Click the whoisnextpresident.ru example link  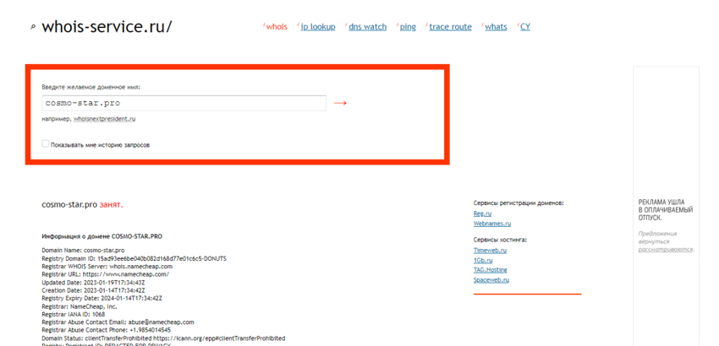pos(104,119)
